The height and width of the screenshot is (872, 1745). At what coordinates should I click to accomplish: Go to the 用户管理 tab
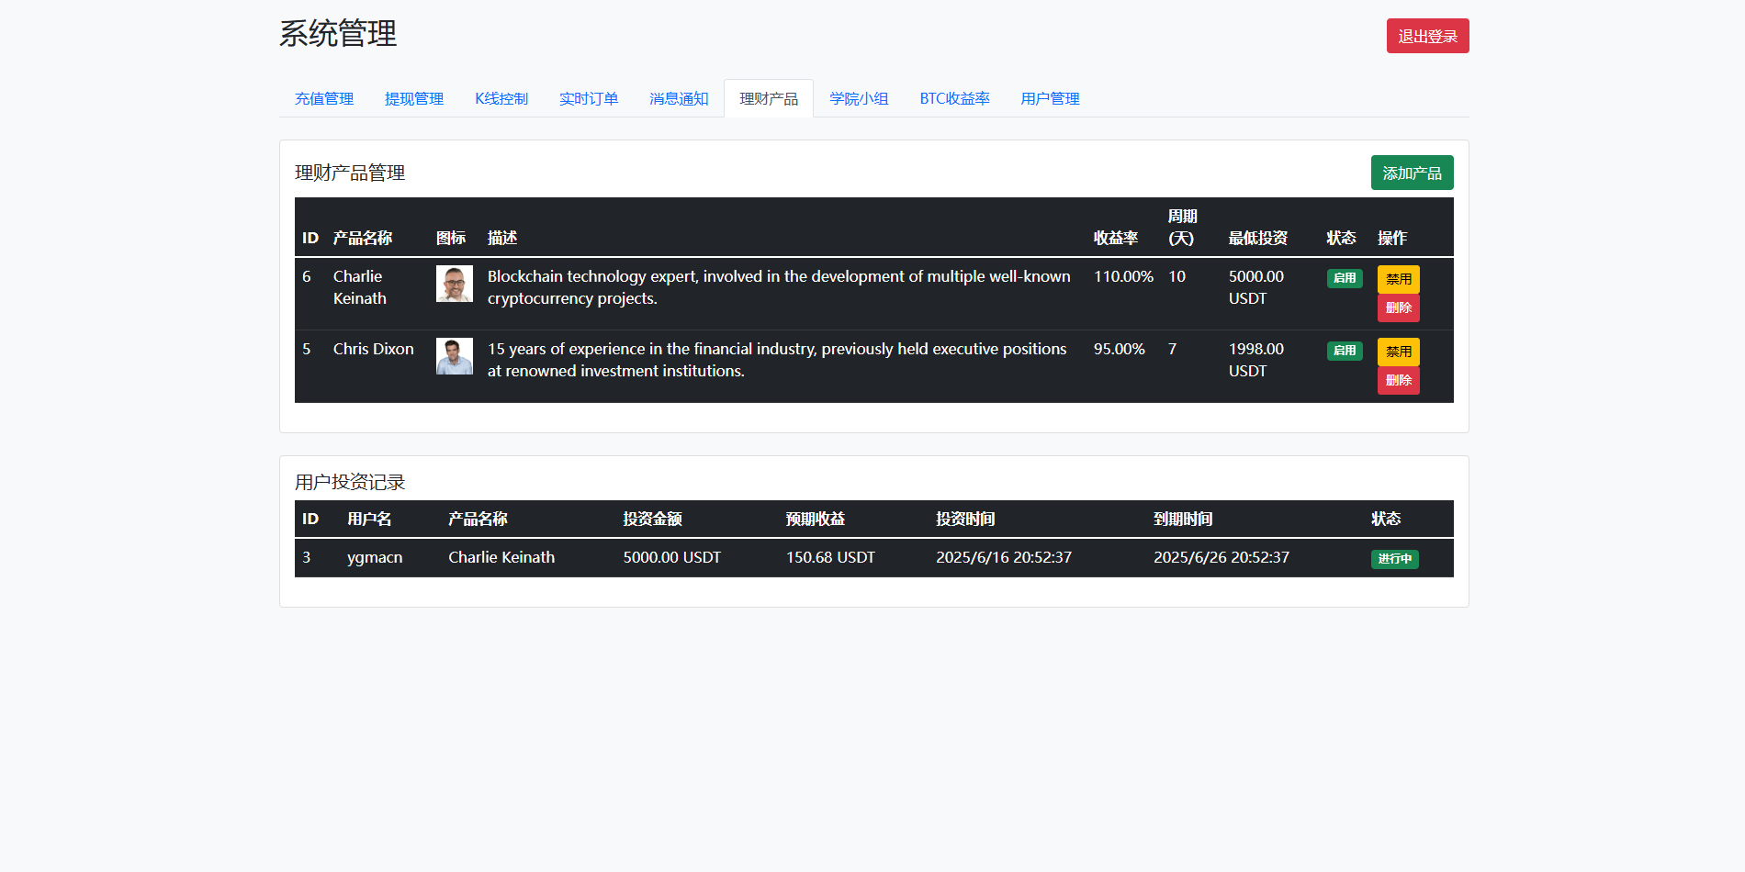1050,98
